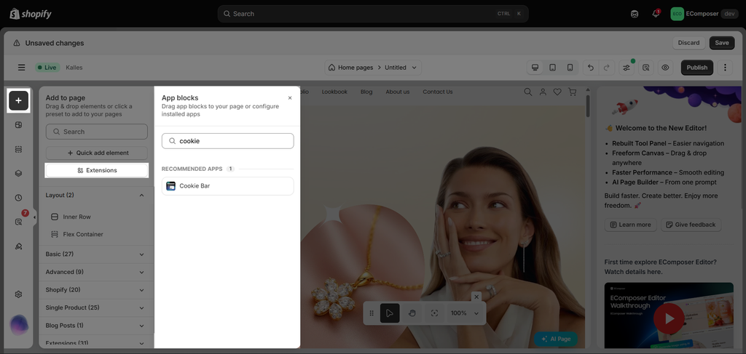Close the App blocks panel
This screenshot has height=354, width=746.
(x=290, y=97)
